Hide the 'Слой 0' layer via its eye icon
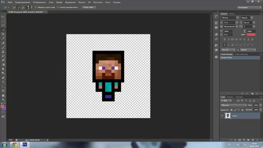Image resolution: width=263 pixels, height=148 pixels. pos(222,116)
